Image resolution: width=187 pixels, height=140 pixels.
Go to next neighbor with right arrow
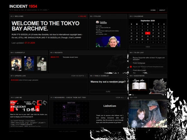(x=113, y=111)
